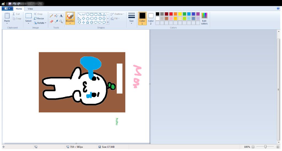
Task: Expand the Shapes gallery more arrow
Action: pyautogui.click(x=108, y=22)
